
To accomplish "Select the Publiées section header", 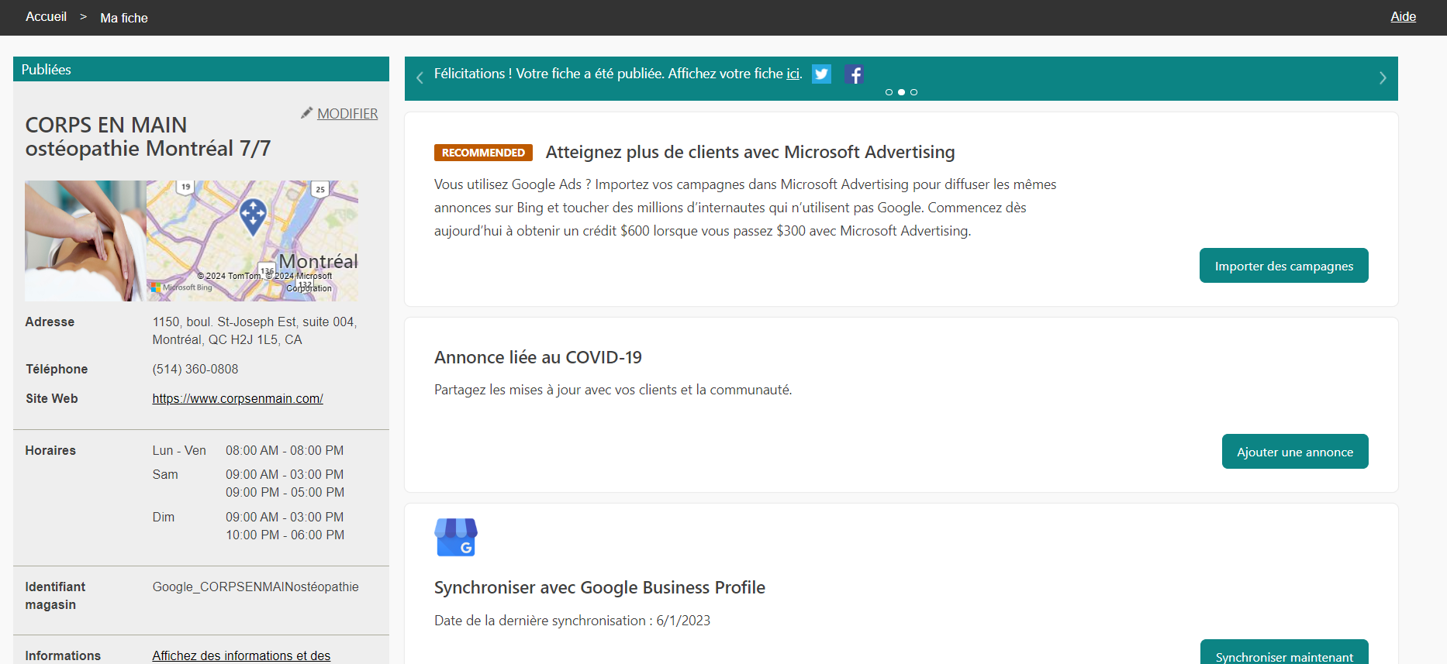I will [201, 69].
